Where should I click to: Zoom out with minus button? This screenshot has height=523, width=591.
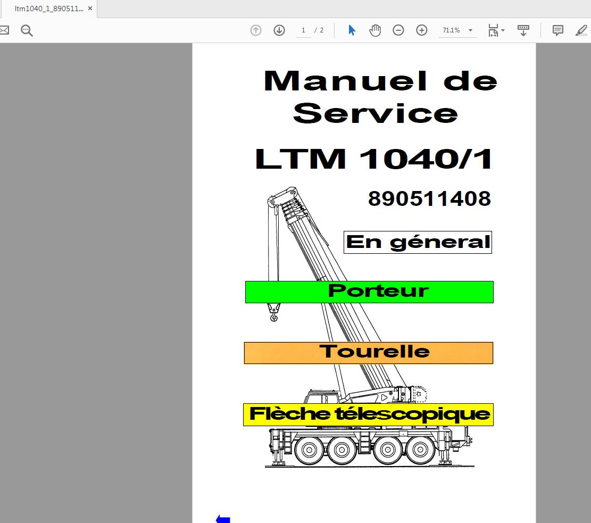pos(398,30)
